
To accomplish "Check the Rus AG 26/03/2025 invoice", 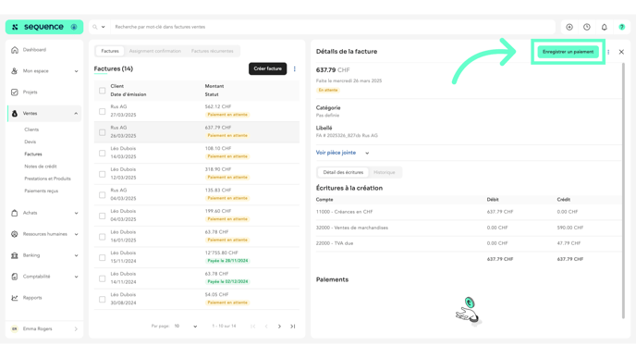I will pos(103,132).
